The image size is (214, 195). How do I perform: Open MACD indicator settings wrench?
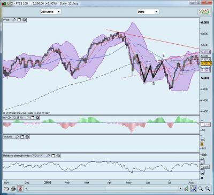(27, 118)
